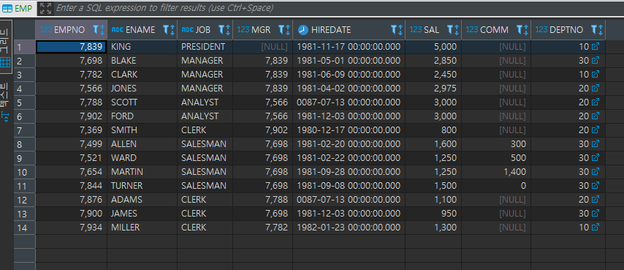Select EMPNO cell 7,698 for BLAKE

pos(71,61)
